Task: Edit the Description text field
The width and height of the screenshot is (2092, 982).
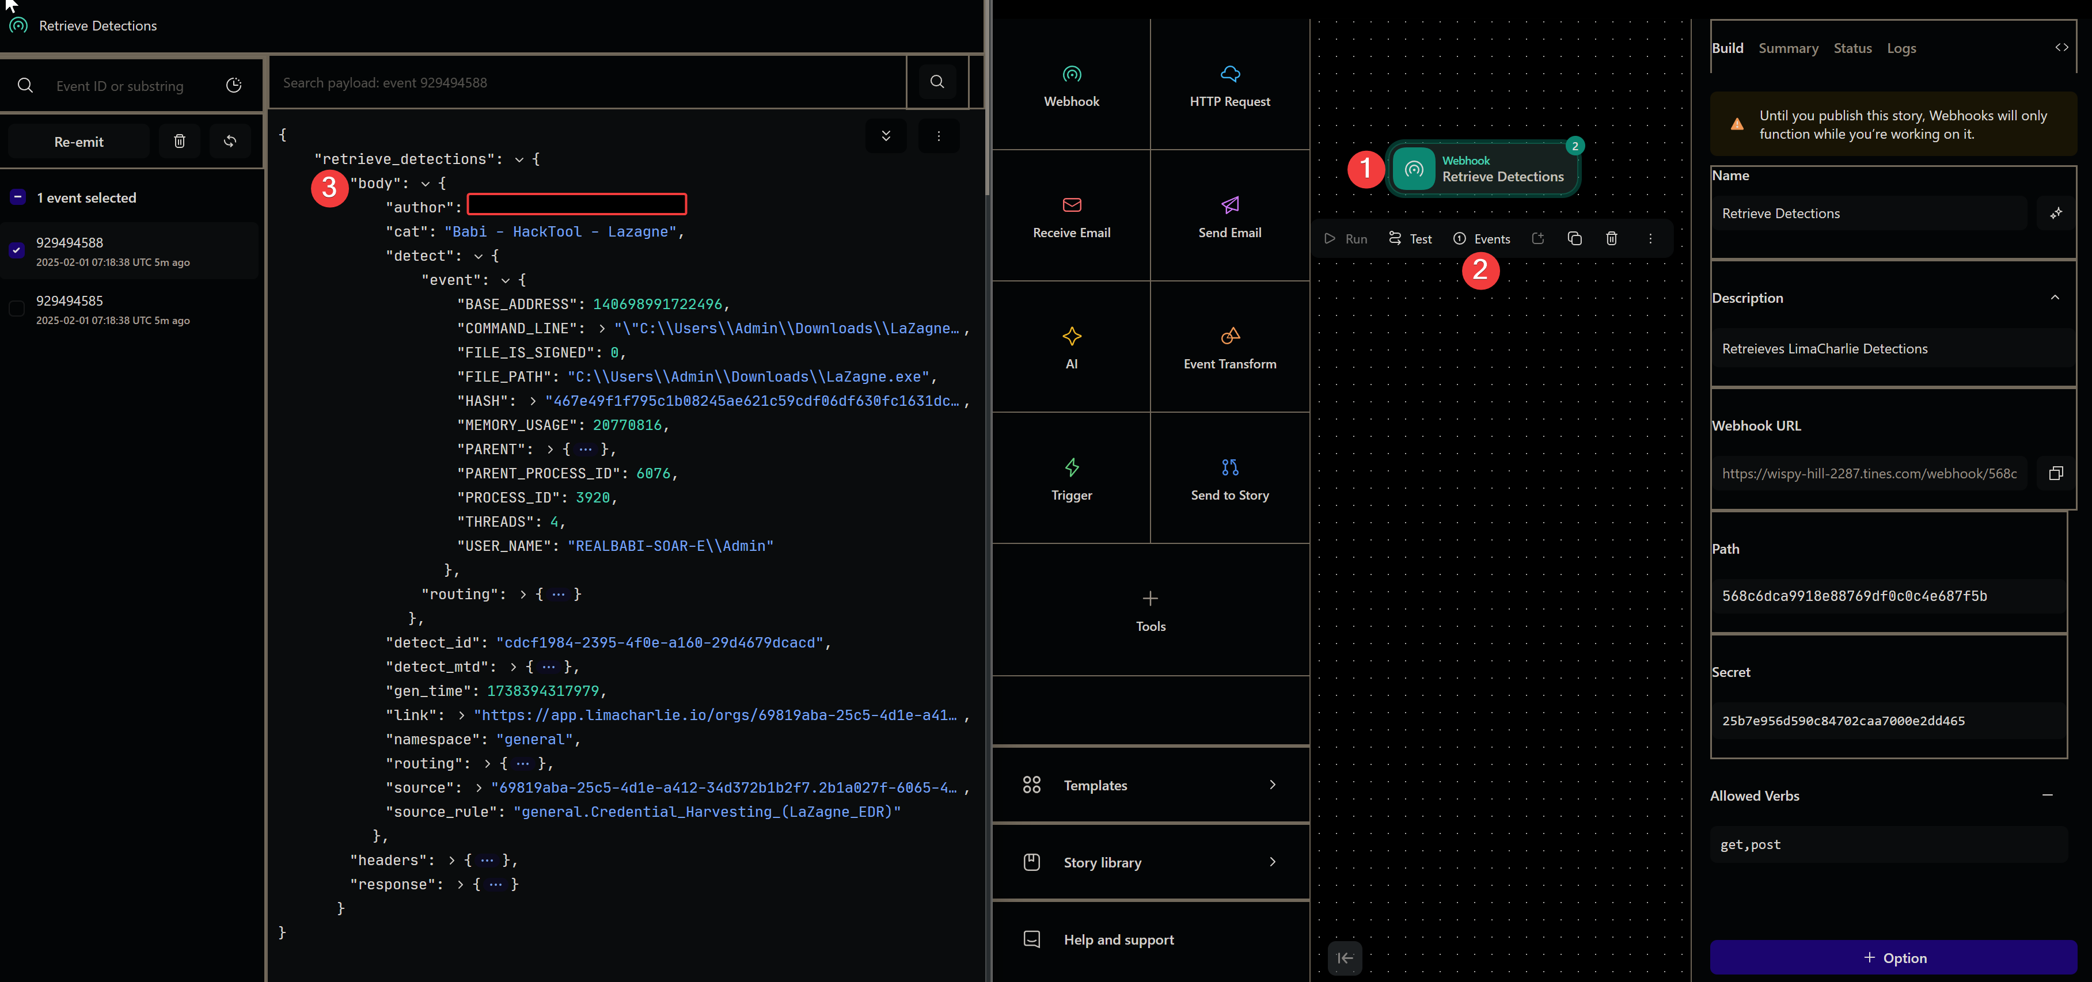Action: tap(1892, 348)
